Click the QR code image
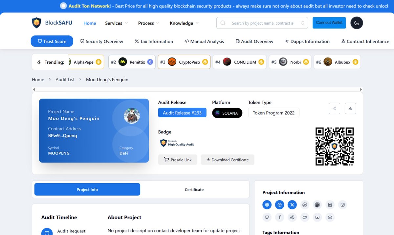394x235 pixels. pyautogui.click(x=335, y=146)
